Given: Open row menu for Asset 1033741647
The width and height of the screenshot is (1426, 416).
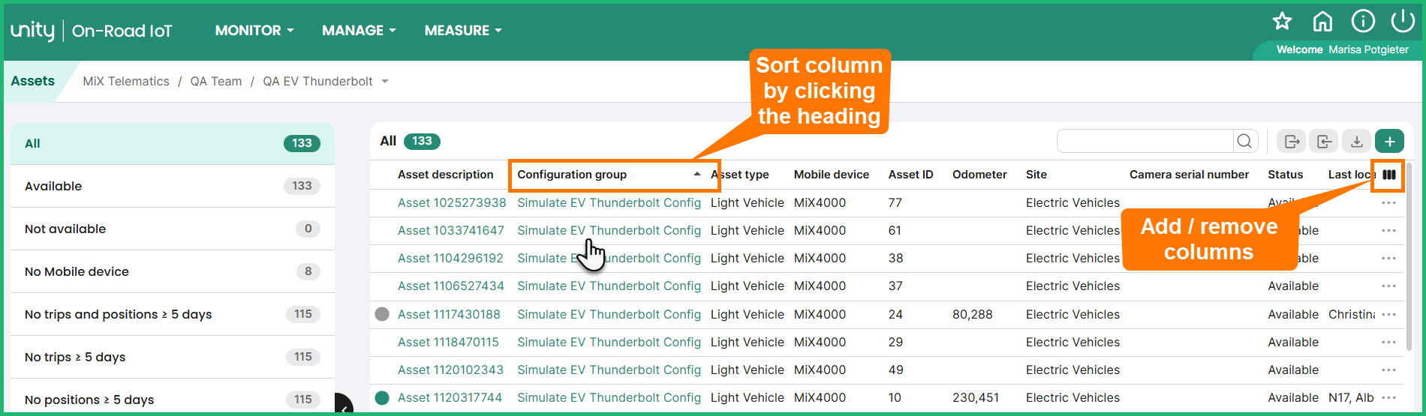Looking at the screenshot, I should [x=1388, y=231].
